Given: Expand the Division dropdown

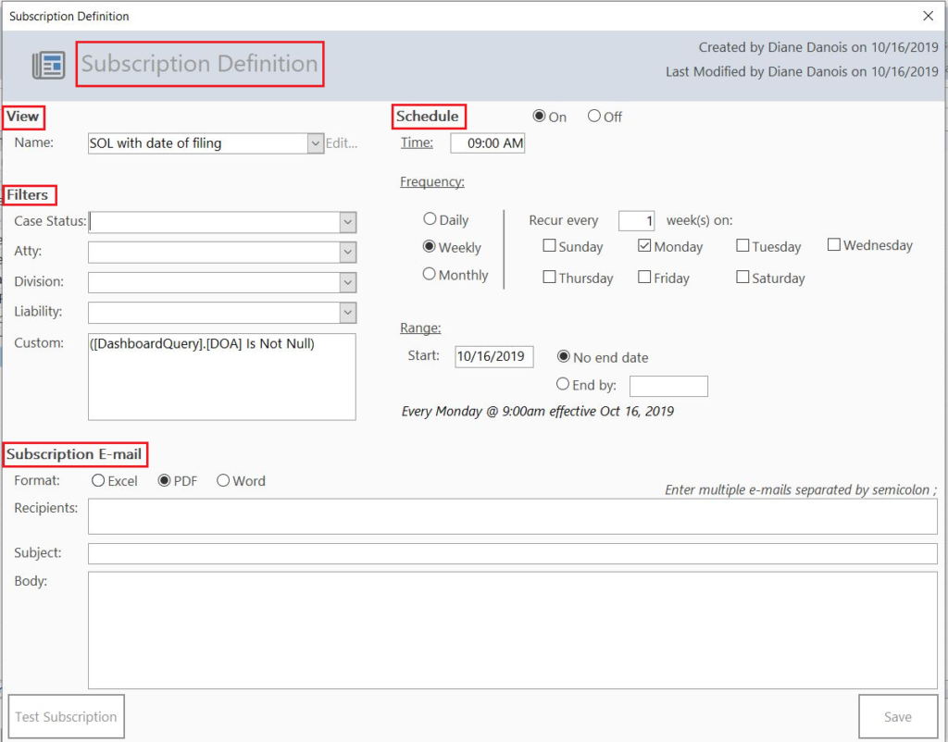Looking at the screenshot, I should (x=348, y=282).
